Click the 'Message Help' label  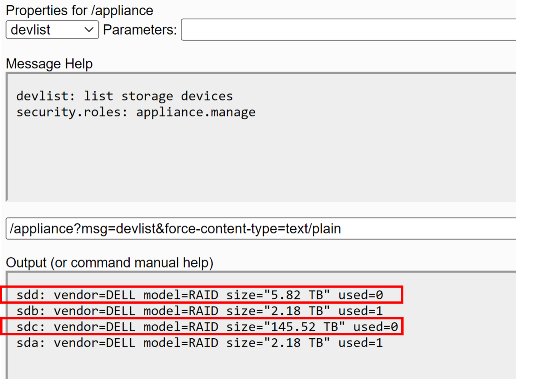click(x=49, y=64)
